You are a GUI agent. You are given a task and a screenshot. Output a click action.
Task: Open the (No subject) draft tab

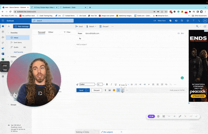click(108, 132)
